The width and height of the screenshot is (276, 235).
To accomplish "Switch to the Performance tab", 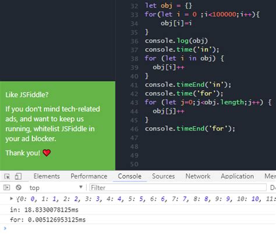I will click(89, 176).
